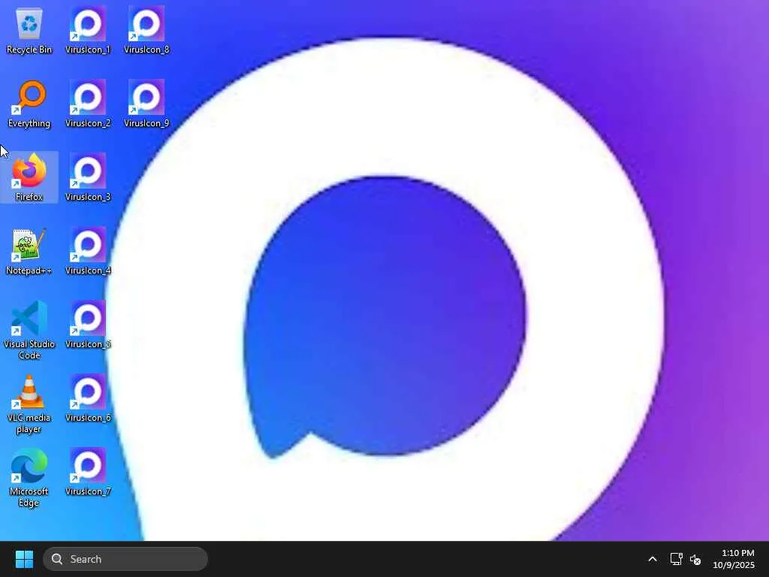Select the Notepad++ desktop shortcut
The image size is (769, 577).
pos(29,251)
